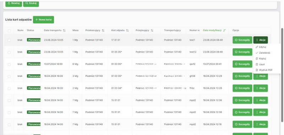Show Szczegóły for the fhbc row
Image resolution: width=284 pixels, height=135 pixels.
tap(242, 88)
